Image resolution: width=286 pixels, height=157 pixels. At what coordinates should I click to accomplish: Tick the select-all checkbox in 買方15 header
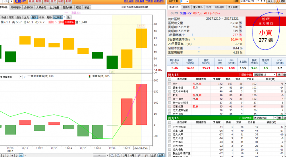tap(170, 79)
